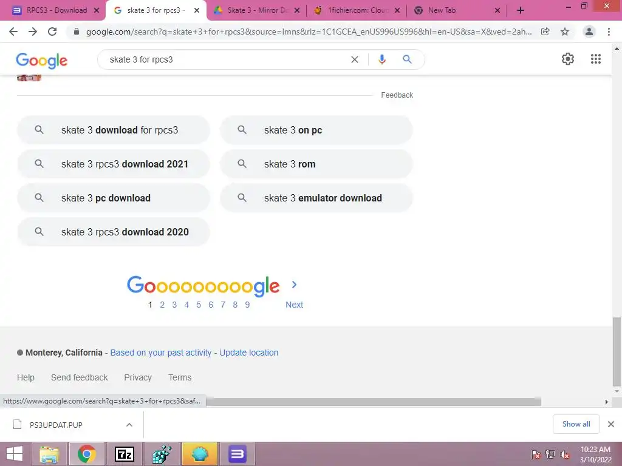Go to results page 6
Viewport: 622px width, 466px height.
[211, 305]
